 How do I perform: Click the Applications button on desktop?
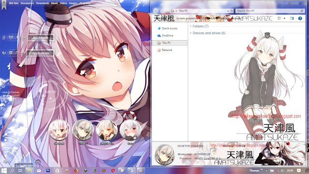point(41,53)
